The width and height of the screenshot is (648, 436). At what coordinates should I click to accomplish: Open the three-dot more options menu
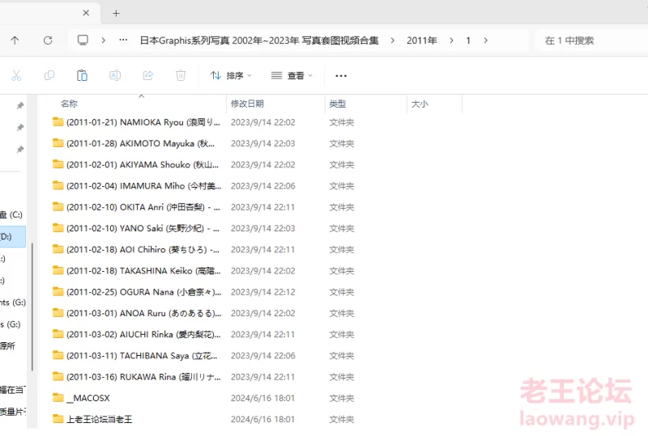[x=341, y=75]
